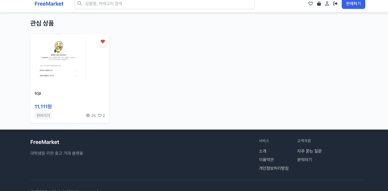
Task: Focus the 상품명, 카테고리 검색 field
Action: click(164, 4)
